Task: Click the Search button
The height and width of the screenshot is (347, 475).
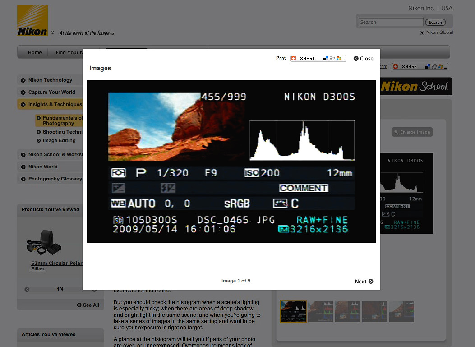Action: coord(435,22)
